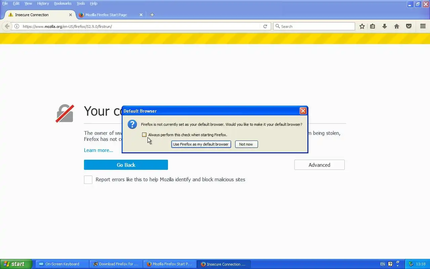This screenshot has height=269, width=430.
Task: Choose 'Not now' in the dialog
Action: [x=246, y=144]
